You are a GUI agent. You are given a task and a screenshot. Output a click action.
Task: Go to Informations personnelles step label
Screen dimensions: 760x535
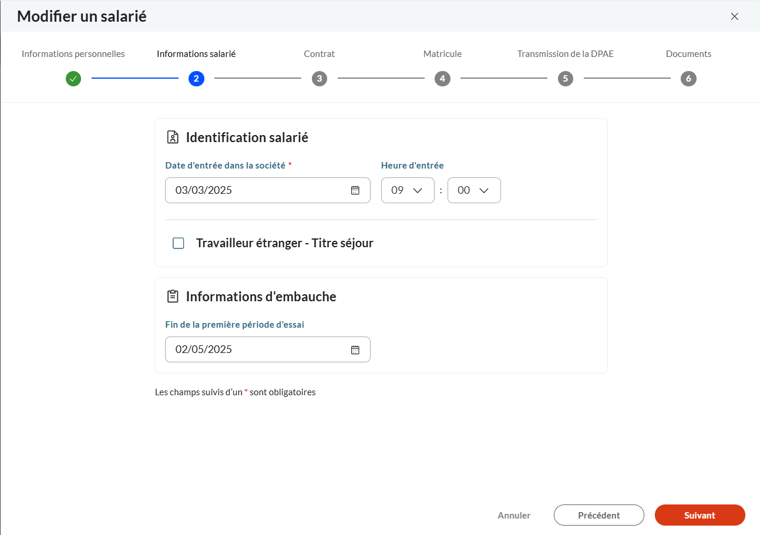click(73, 54)
